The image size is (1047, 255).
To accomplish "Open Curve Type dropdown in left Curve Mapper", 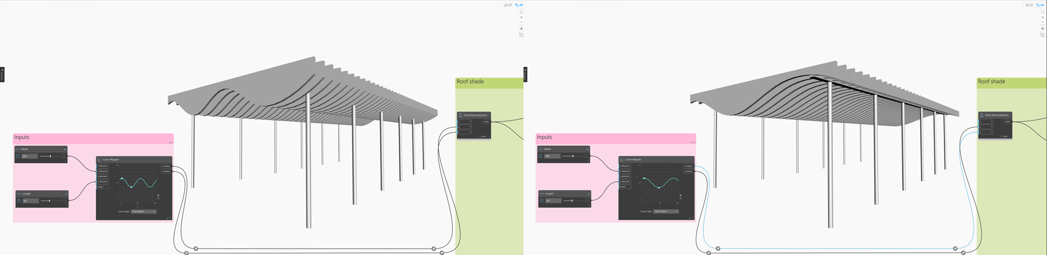I will [x=143, y=212].
